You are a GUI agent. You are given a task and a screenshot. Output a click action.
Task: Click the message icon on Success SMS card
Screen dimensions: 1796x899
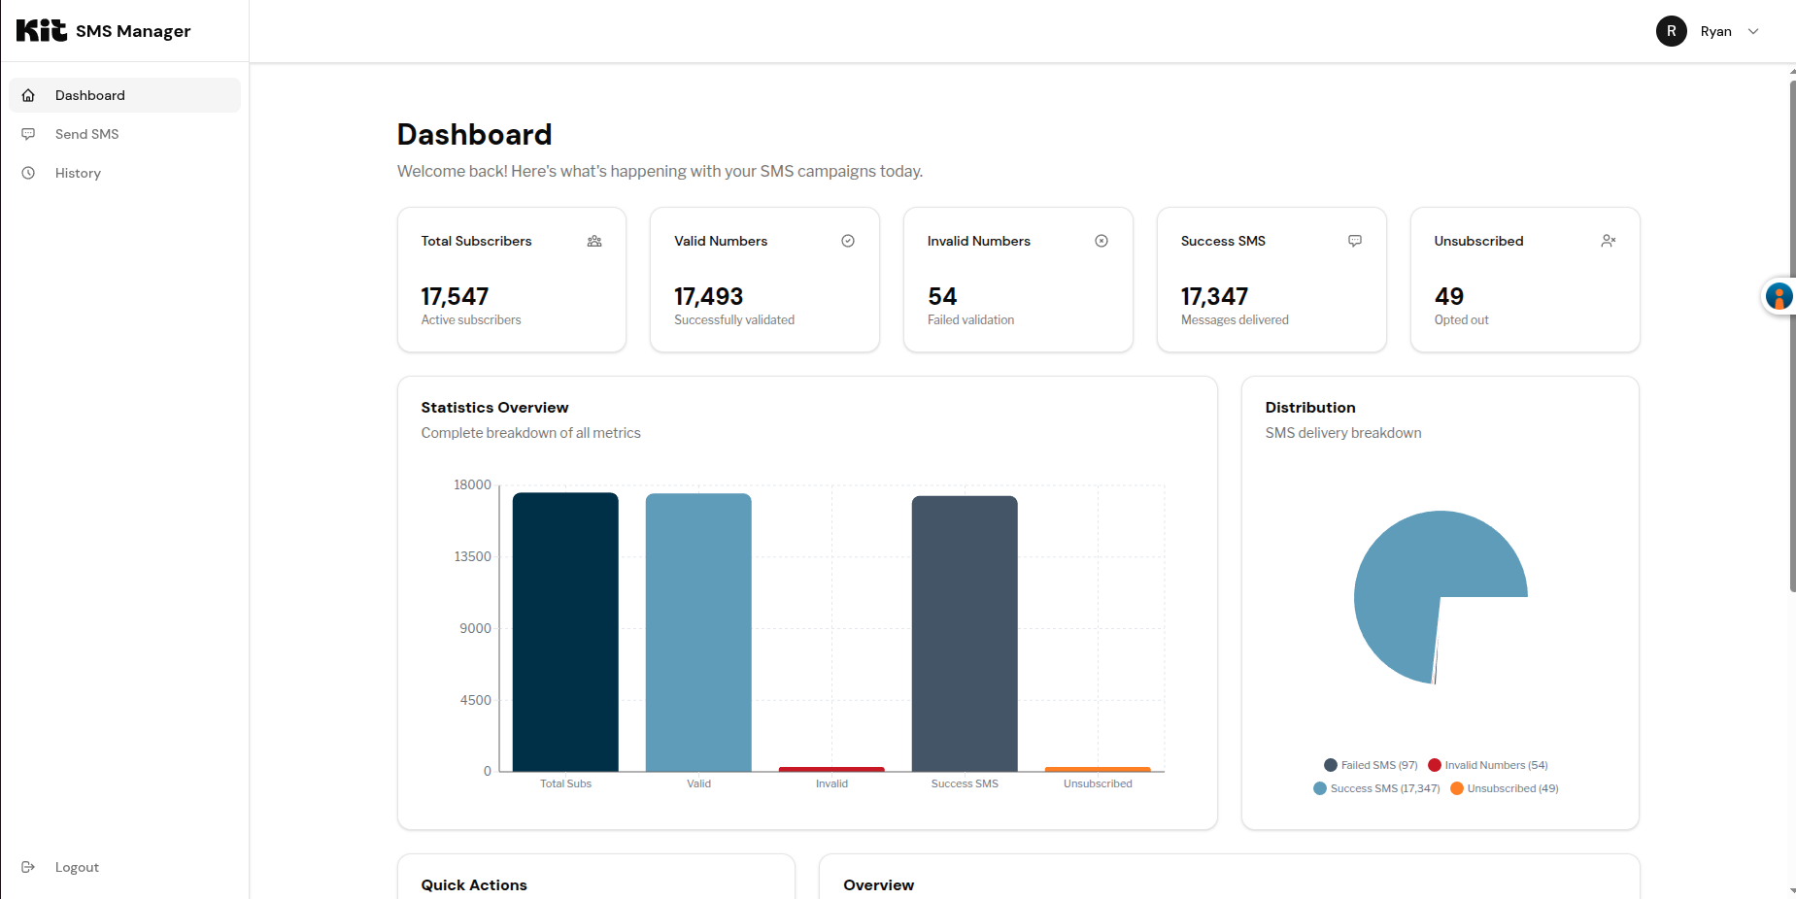pyautogui.click(x=1355, y=241)
